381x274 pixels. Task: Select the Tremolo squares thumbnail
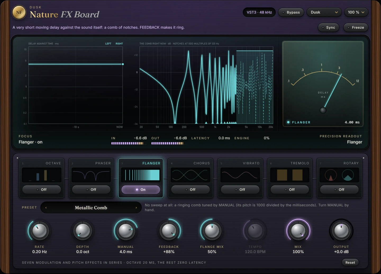click(x=290, y=175)
